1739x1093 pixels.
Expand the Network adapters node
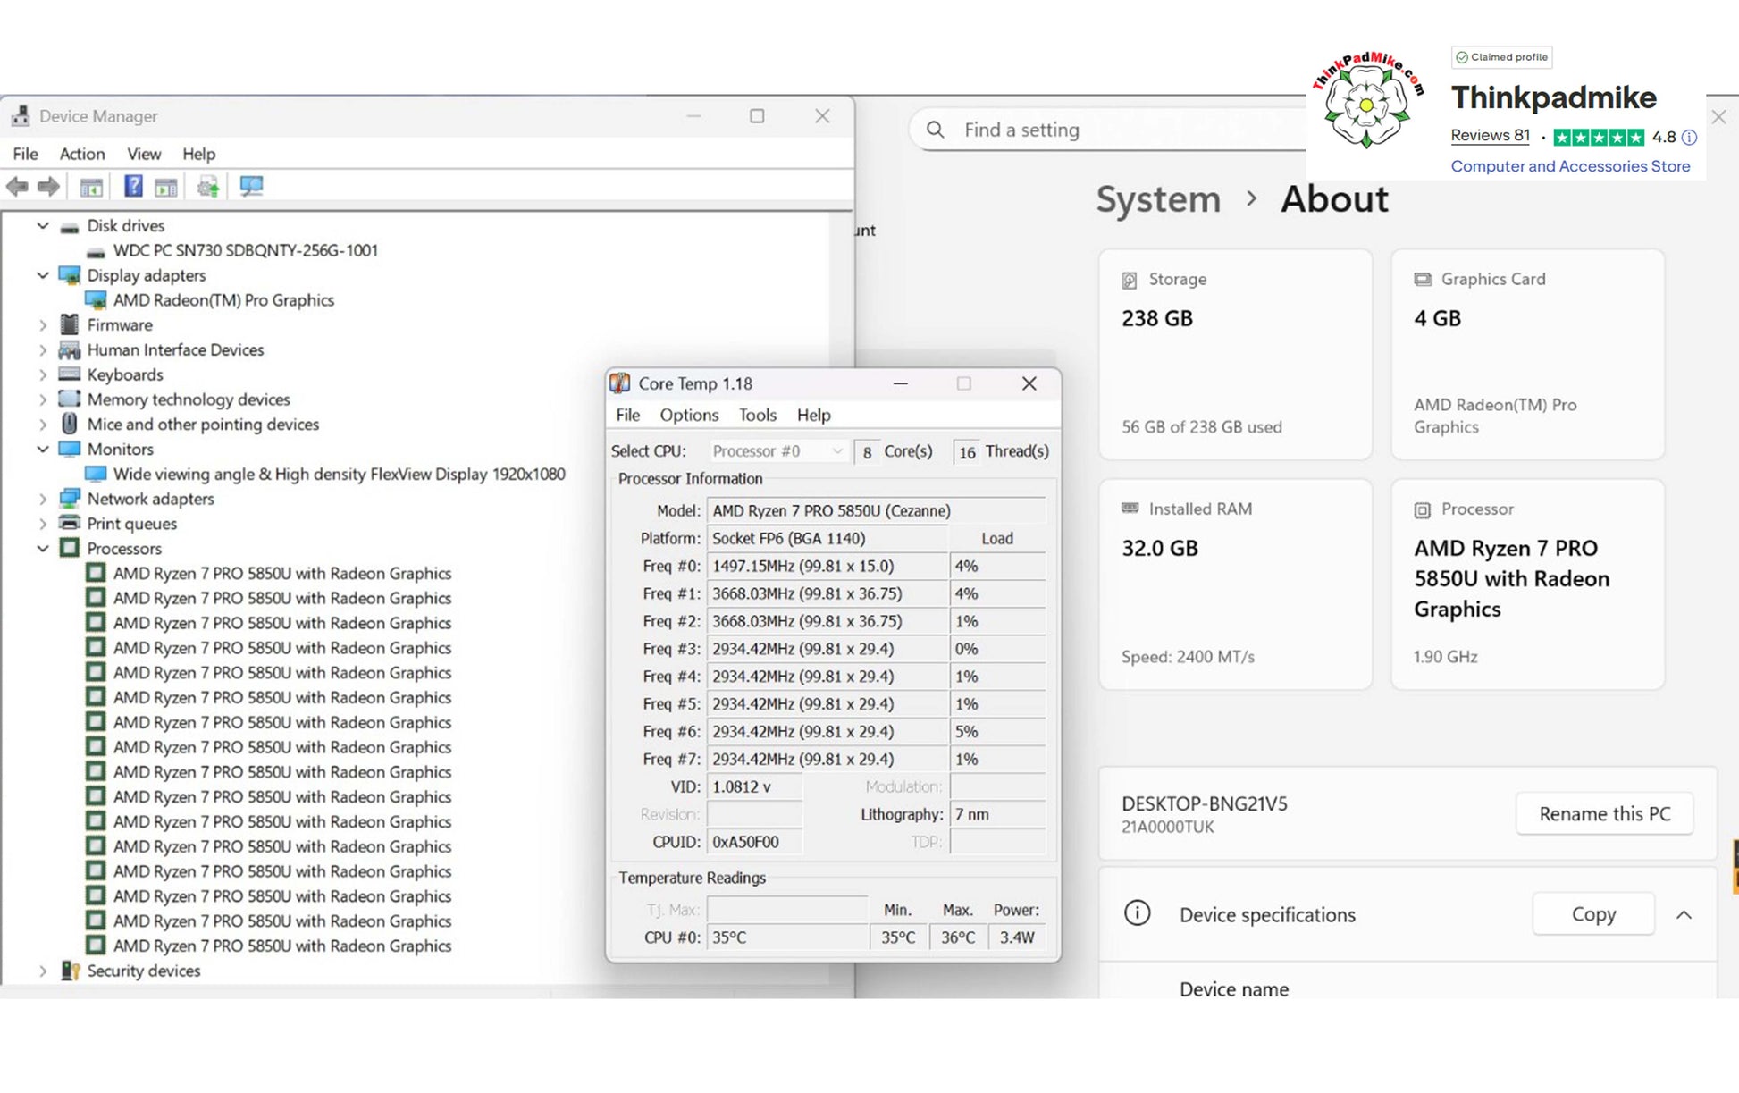[x=43, y=499]
